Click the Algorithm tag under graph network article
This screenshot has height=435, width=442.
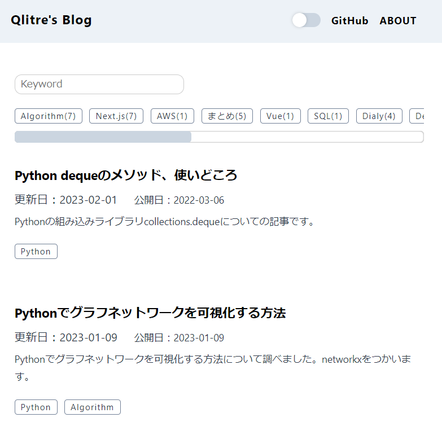tap(93, 407)
